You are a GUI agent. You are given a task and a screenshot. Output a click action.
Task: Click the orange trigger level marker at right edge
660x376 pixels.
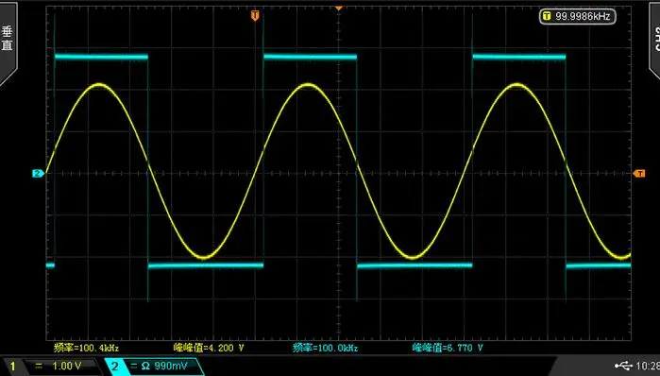pos(639,174)
